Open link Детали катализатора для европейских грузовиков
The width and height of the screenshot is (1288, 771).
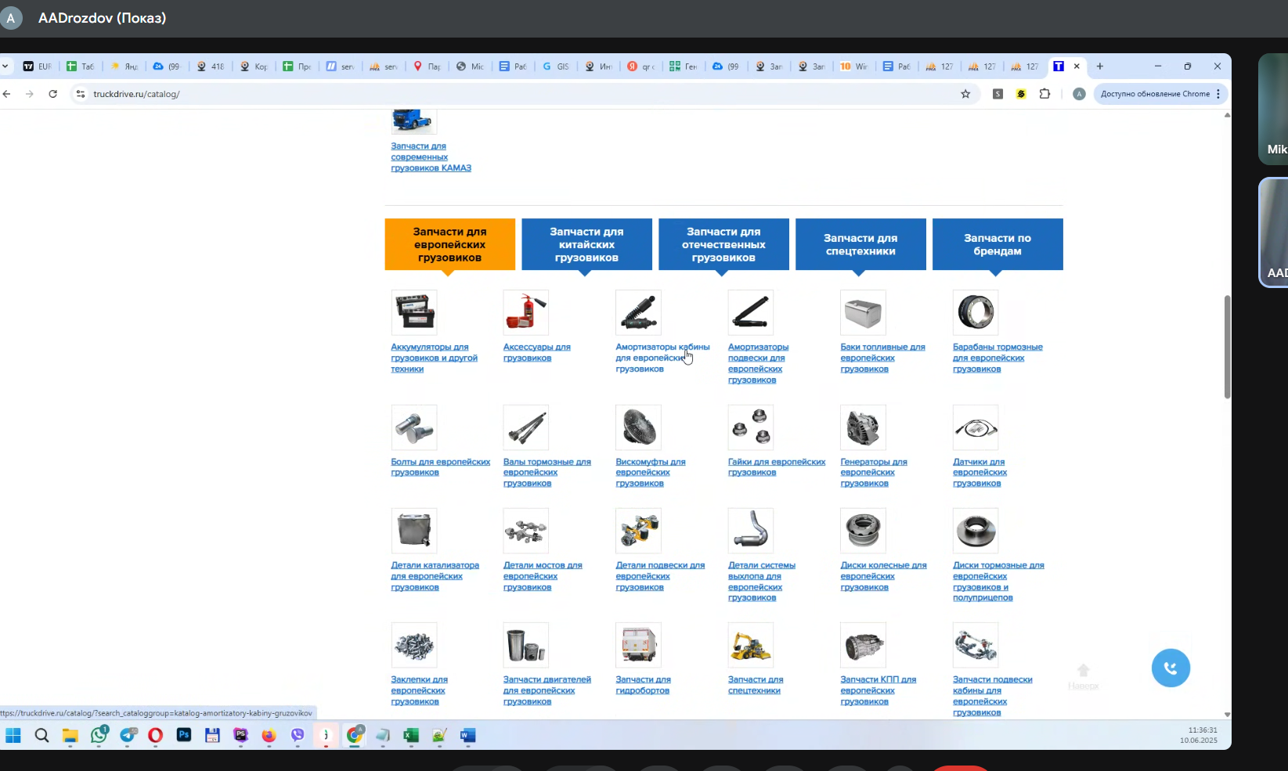click(435, 576)
